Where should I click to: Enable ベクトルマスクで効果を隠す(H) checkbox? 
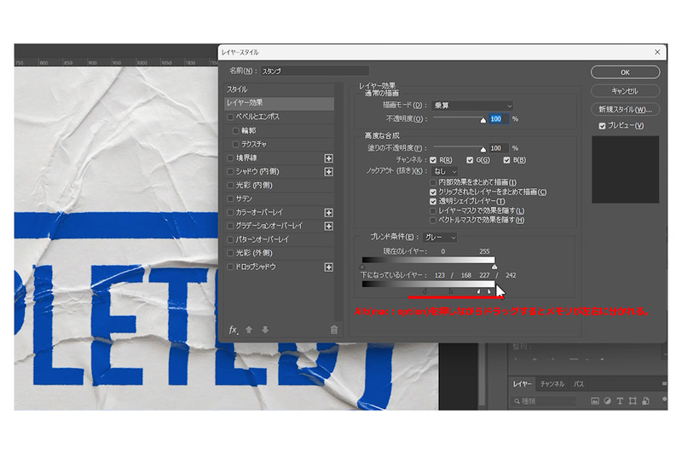[433, 221]
